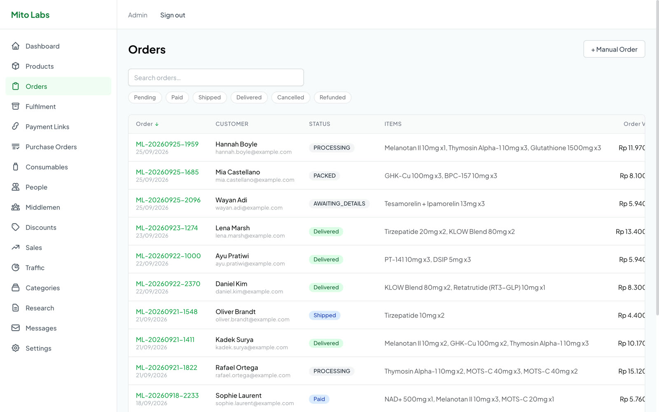Click PROCESSING badge for Rafael Ortega

pyautogui.click(x=332, y=371)
